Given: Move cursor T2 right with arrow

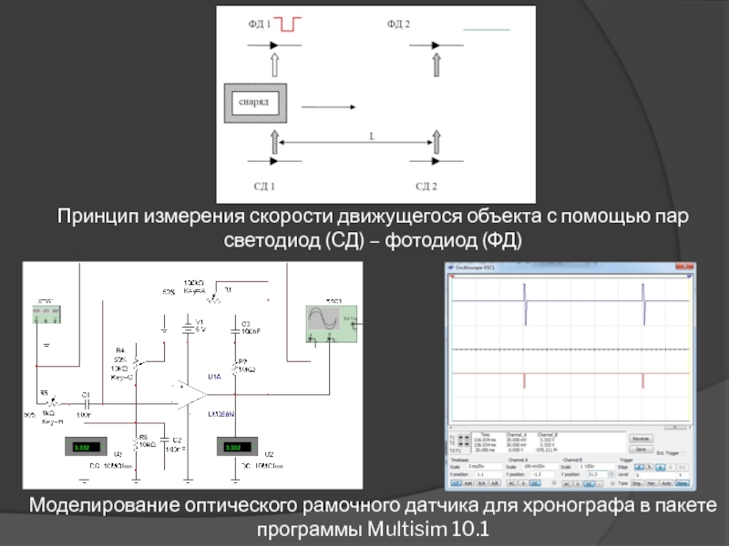Looking at the screenshot, I should pos(467,444).
